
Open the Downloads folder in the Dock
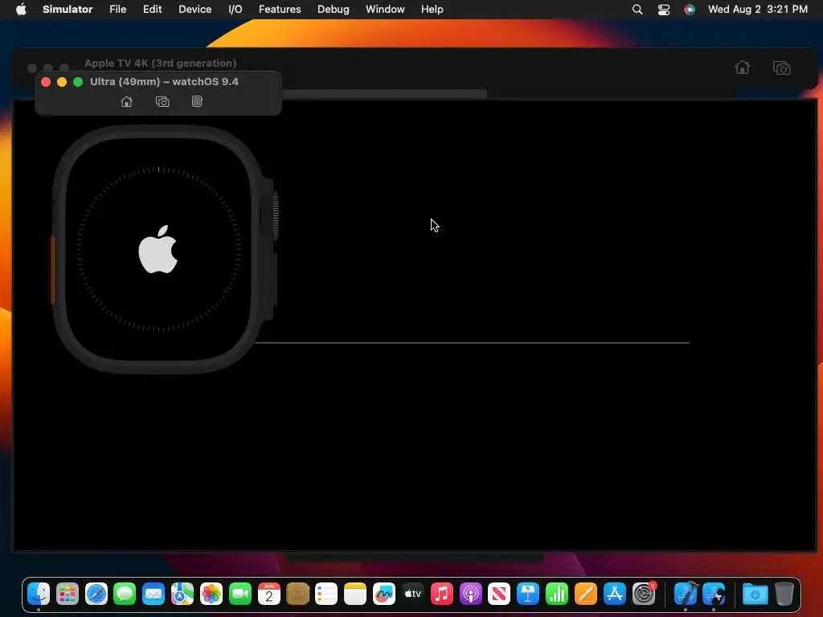point(755,594)
